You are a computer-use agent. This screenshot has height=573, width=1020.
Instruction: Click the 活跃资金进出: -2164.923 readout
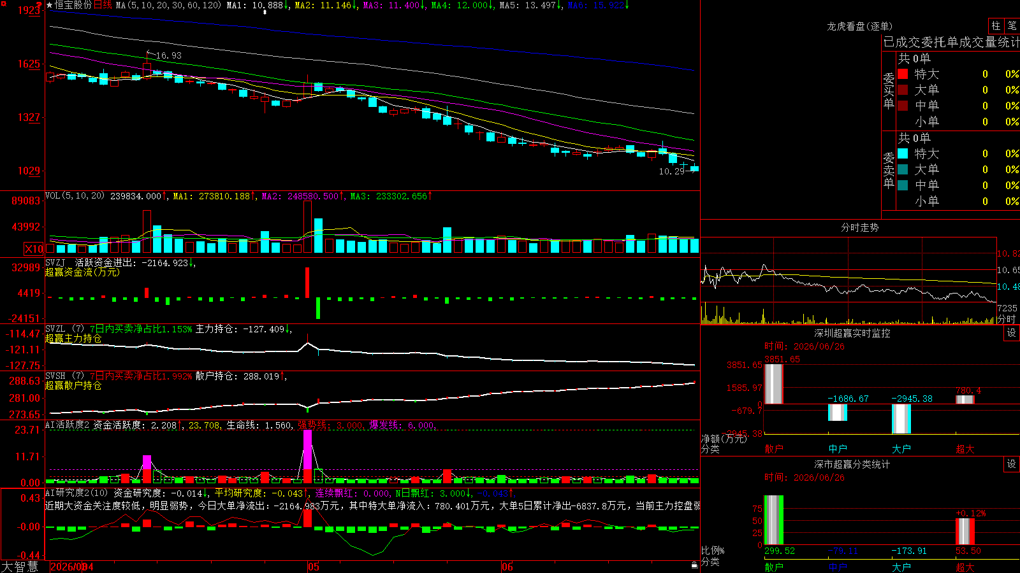pos(135,262)
